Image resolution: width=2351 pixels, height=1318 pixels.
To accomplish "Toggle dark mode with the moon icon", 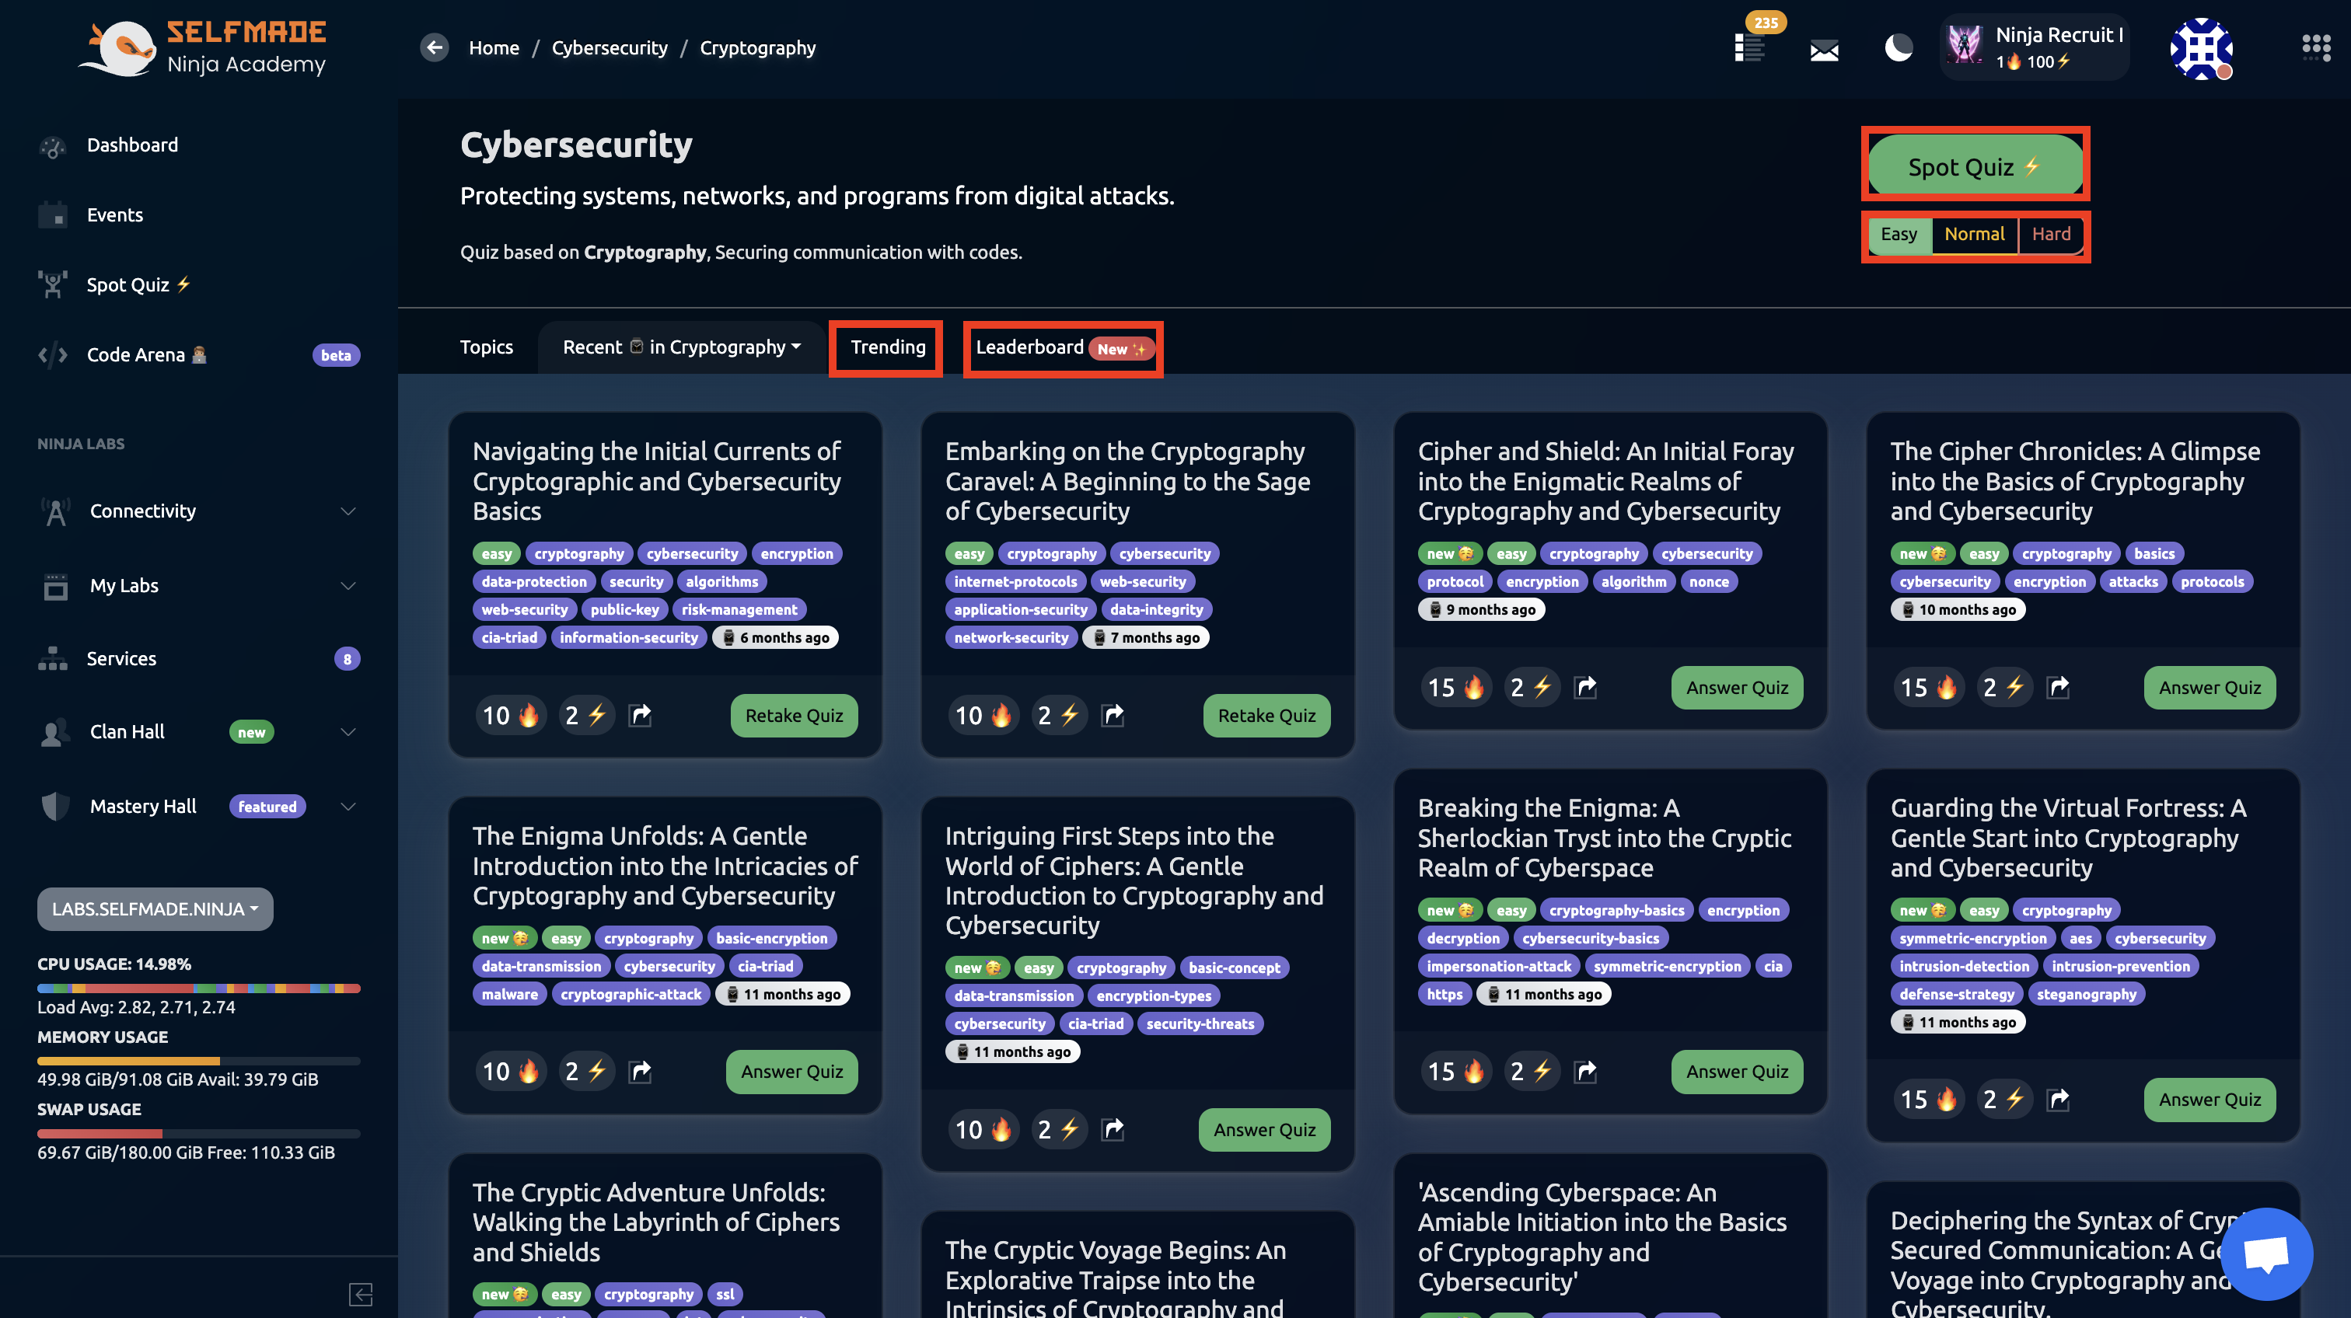I will [x=1899, y=47].
